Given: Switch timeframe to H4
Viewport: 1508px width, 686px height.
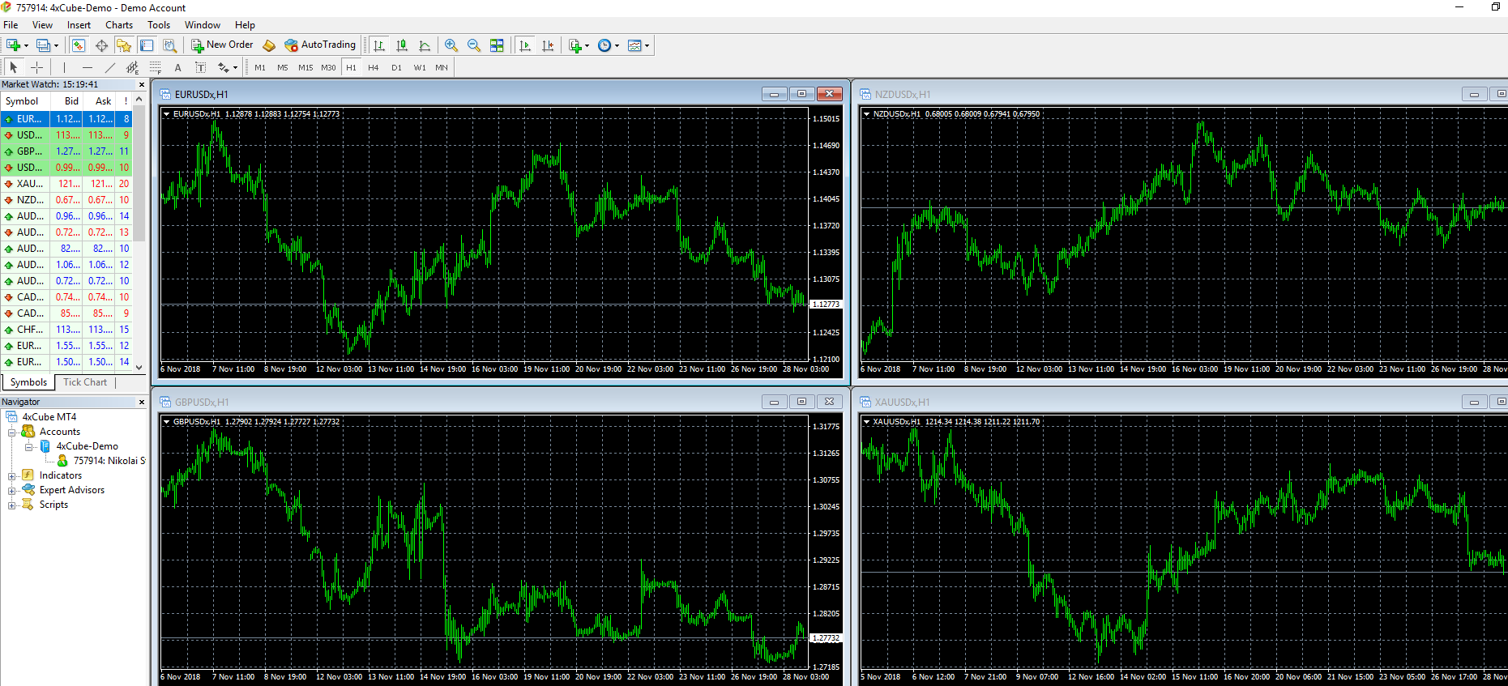Looking at the screenshot, I should point(374,67).
